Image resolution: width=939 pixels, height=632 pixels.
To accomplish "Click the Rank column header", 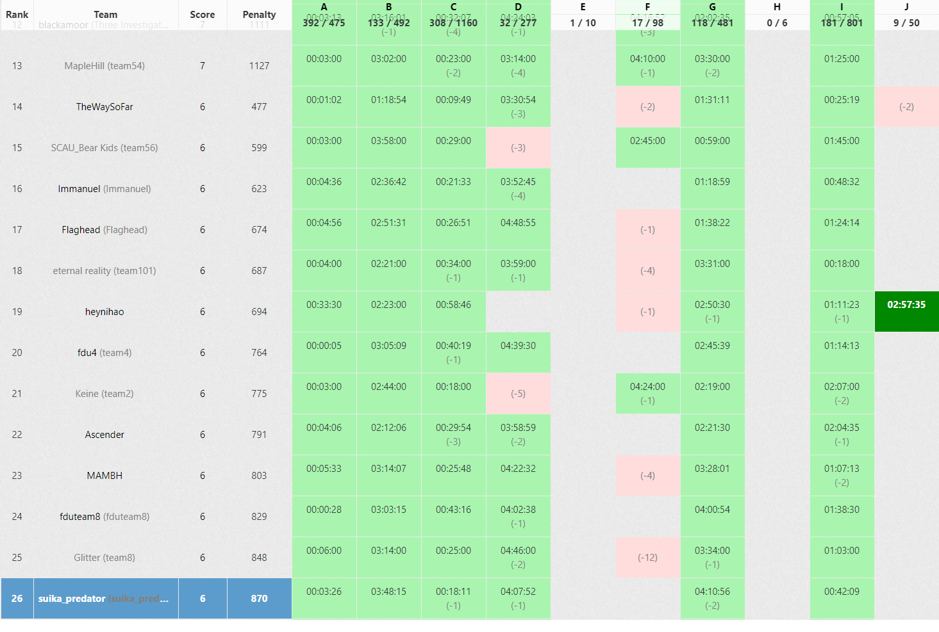I will [x=17, y=14].
